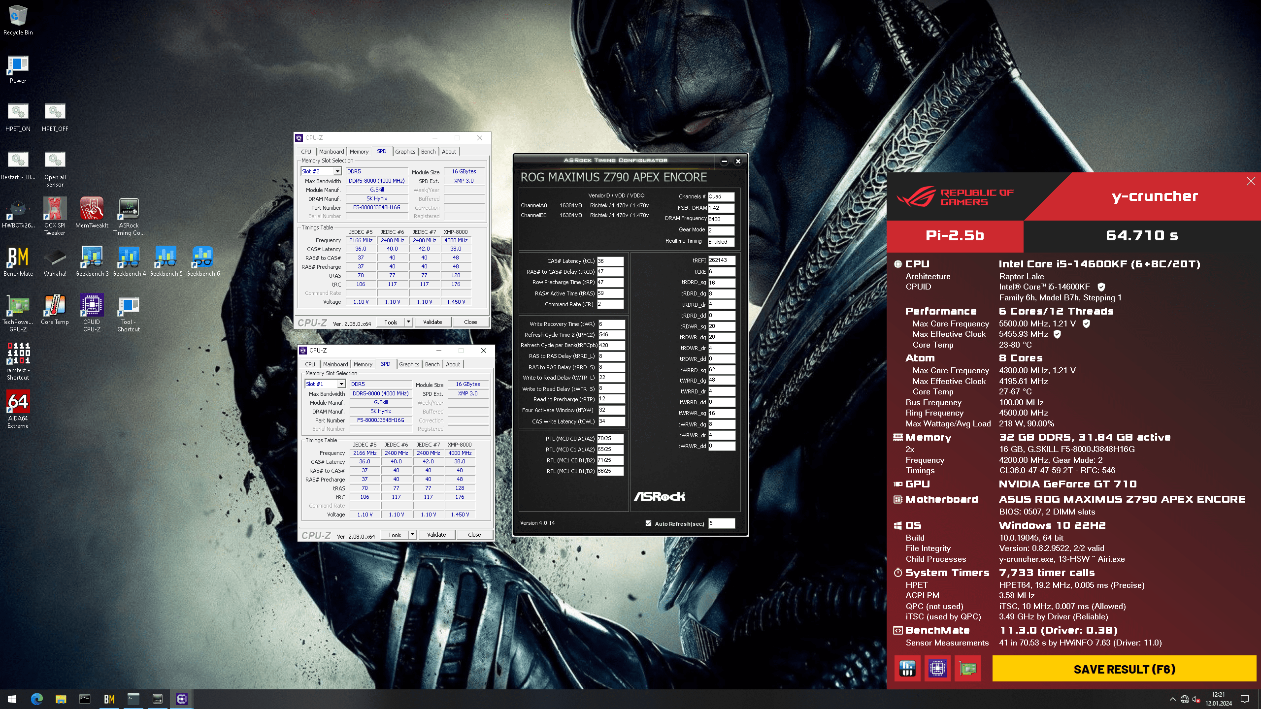Open Tools dropdown arrow in upper CPU-Z
1261x709 pixels.
[x=408, y=322]
